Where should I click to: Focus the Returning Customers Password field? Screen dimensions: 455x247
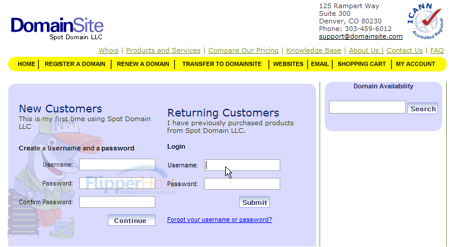242,184
